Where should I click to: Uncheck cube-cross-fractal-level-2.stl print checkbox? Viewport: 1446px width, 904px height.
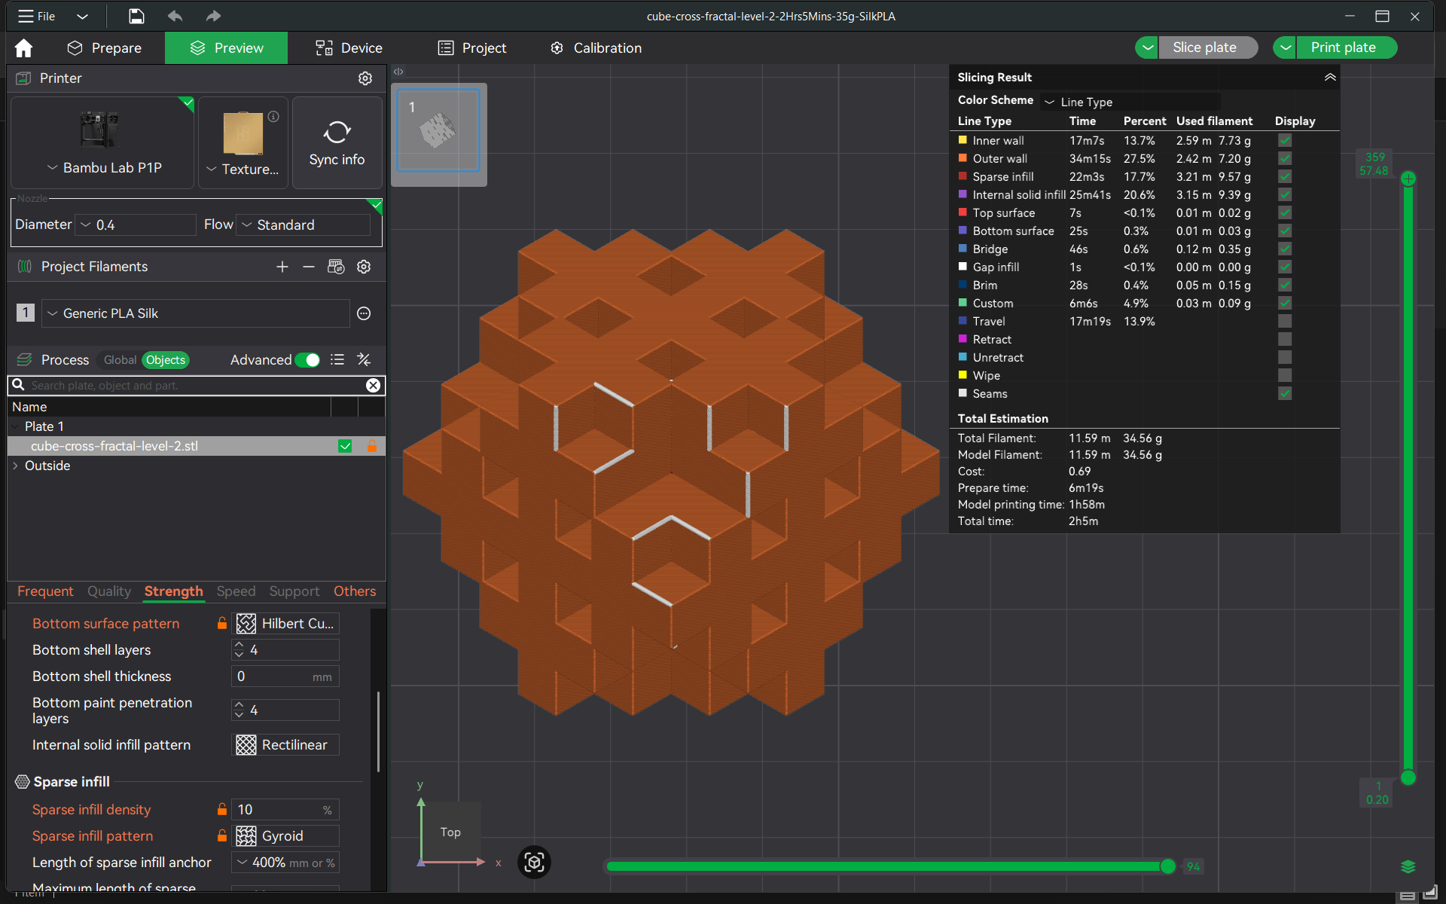pyautogui.click(x=345, y=446)
